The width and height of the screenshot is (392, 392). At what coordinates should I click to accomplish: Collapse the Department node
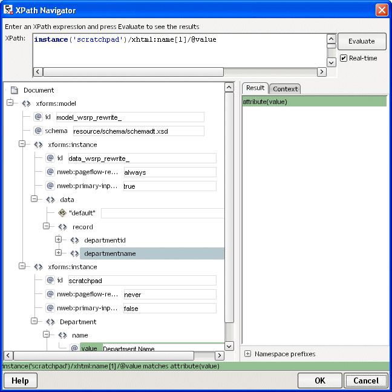click(34, 321)
